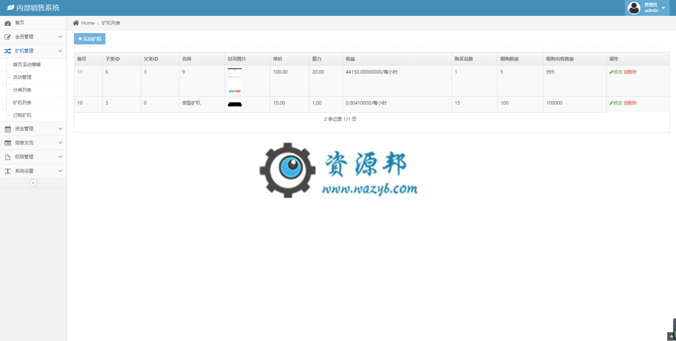Click cover thumbnail of 微型矿机
The height and width of the screenshot is (341, 676).
tap(235, 104)
